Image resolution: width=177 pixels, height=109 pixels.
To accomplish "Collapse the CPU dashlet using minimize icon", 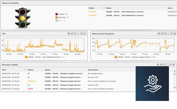I will coord(78,33).
